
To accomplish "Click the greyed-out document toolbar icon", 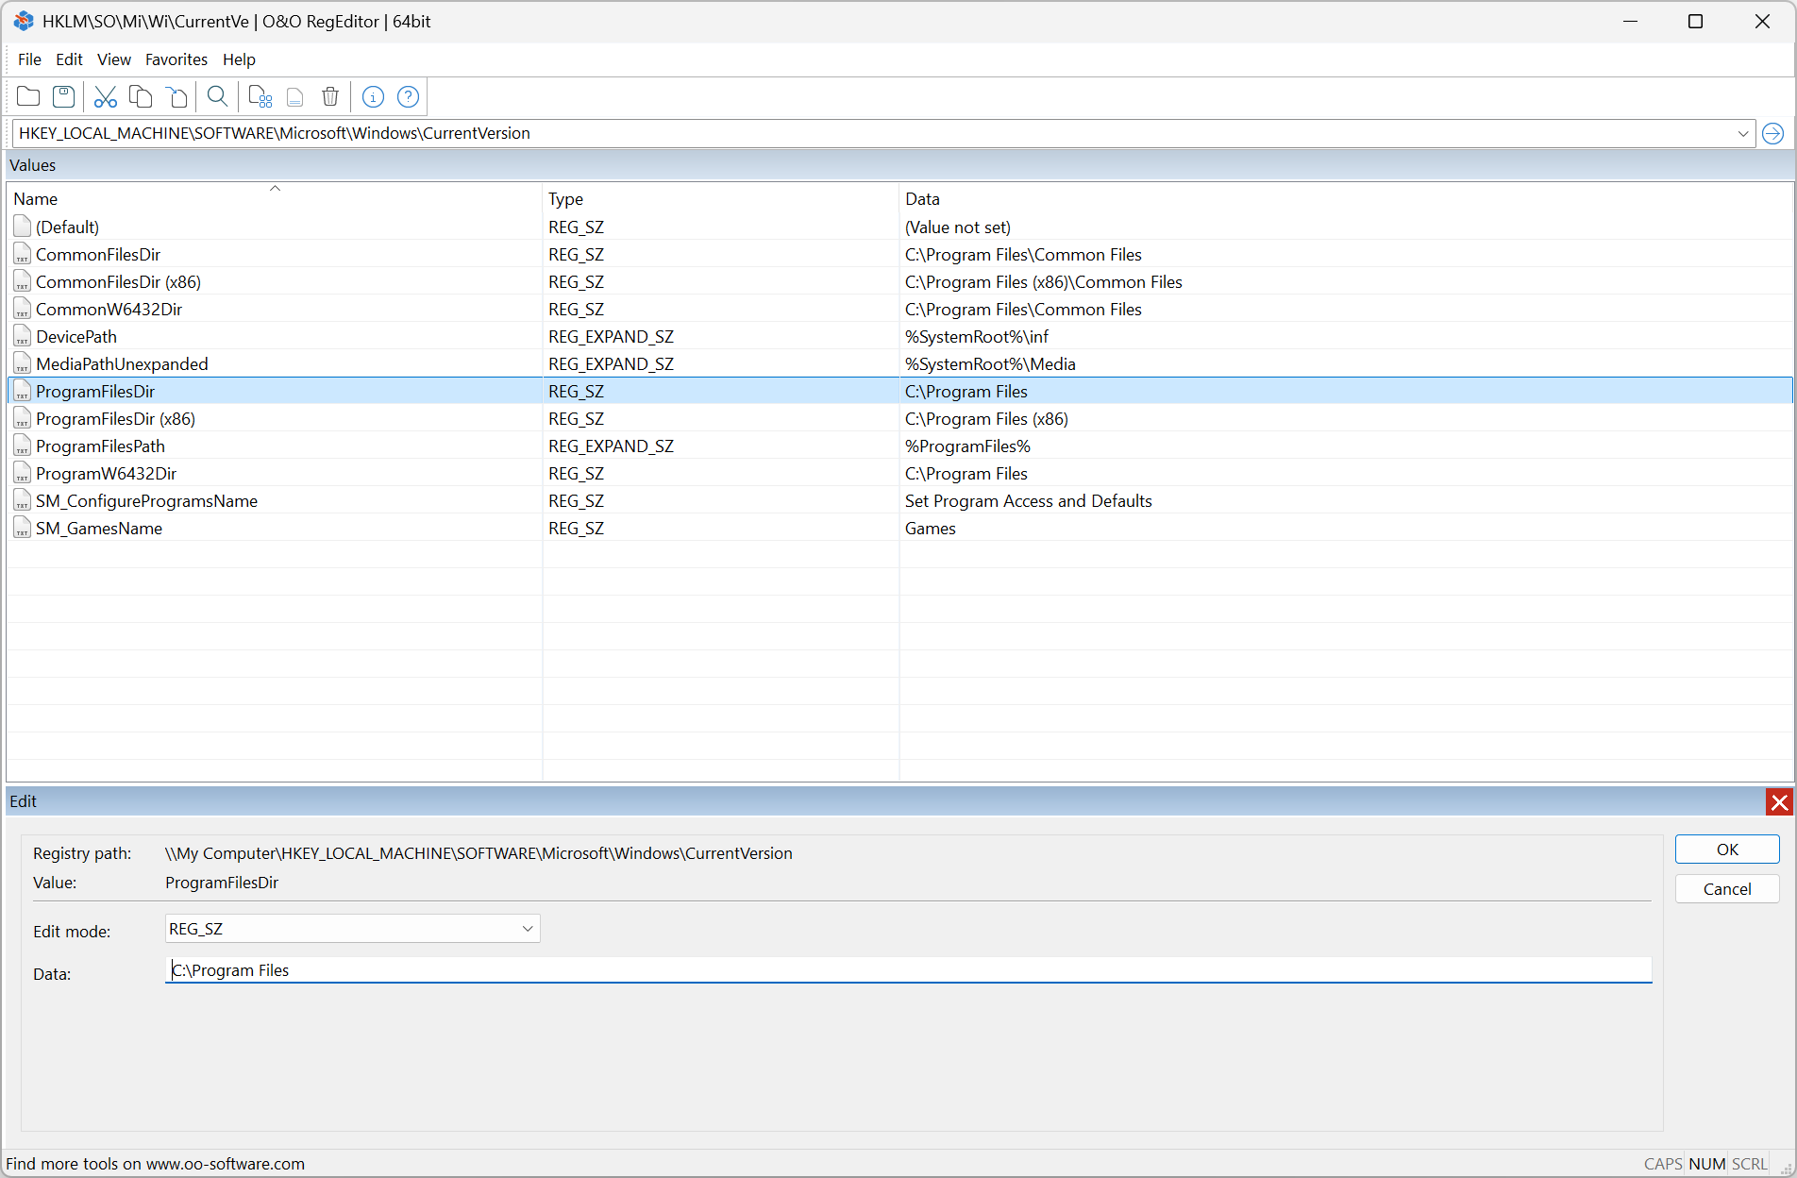I will pyautogui.click(x=295, y=96).
